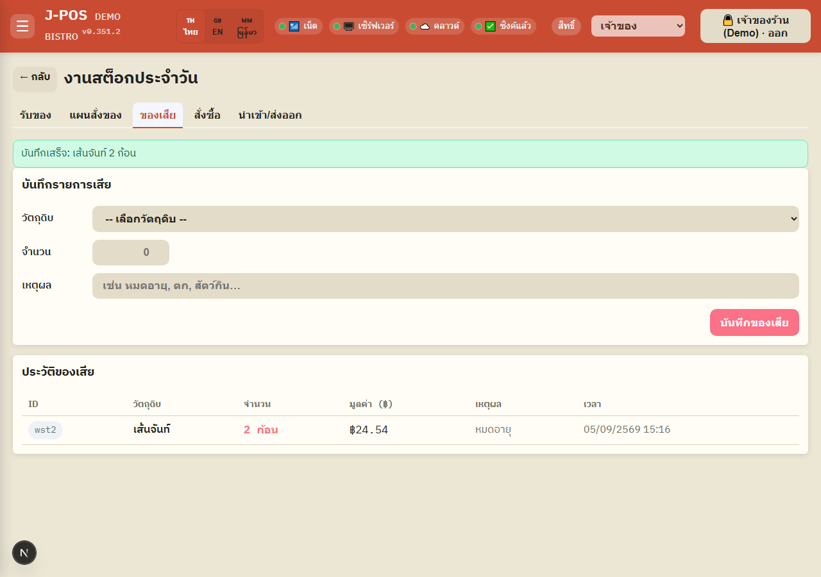Click the 05/09/2569 15:16 timestamp
The width and height of the screenshot is (821, 577).
click(x=627, y=430)
